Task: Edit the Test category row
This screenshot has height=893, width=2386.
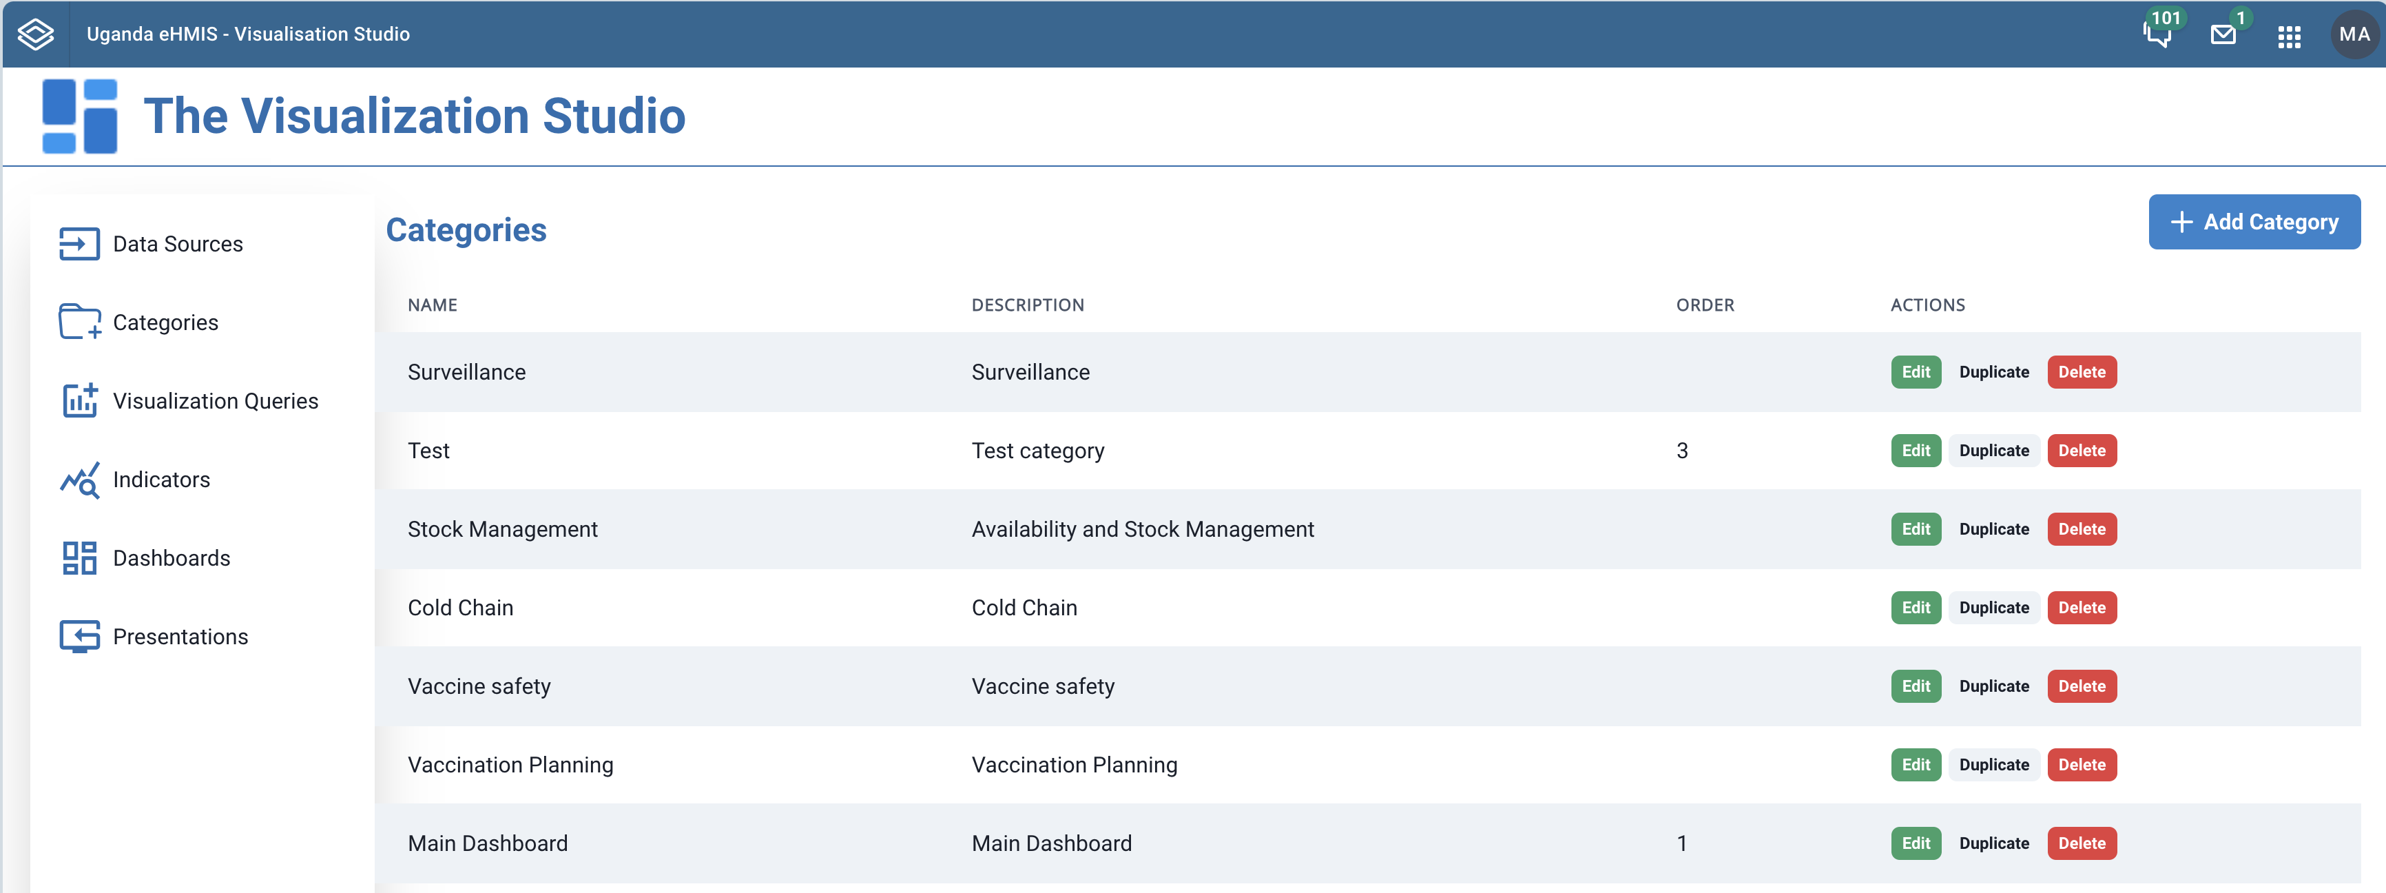Action: (x=1916, y=450)
